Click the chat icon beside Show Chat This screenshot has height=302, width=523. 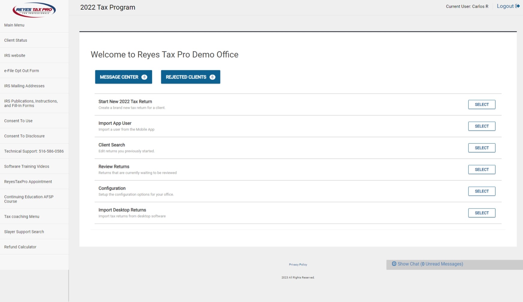394,264
